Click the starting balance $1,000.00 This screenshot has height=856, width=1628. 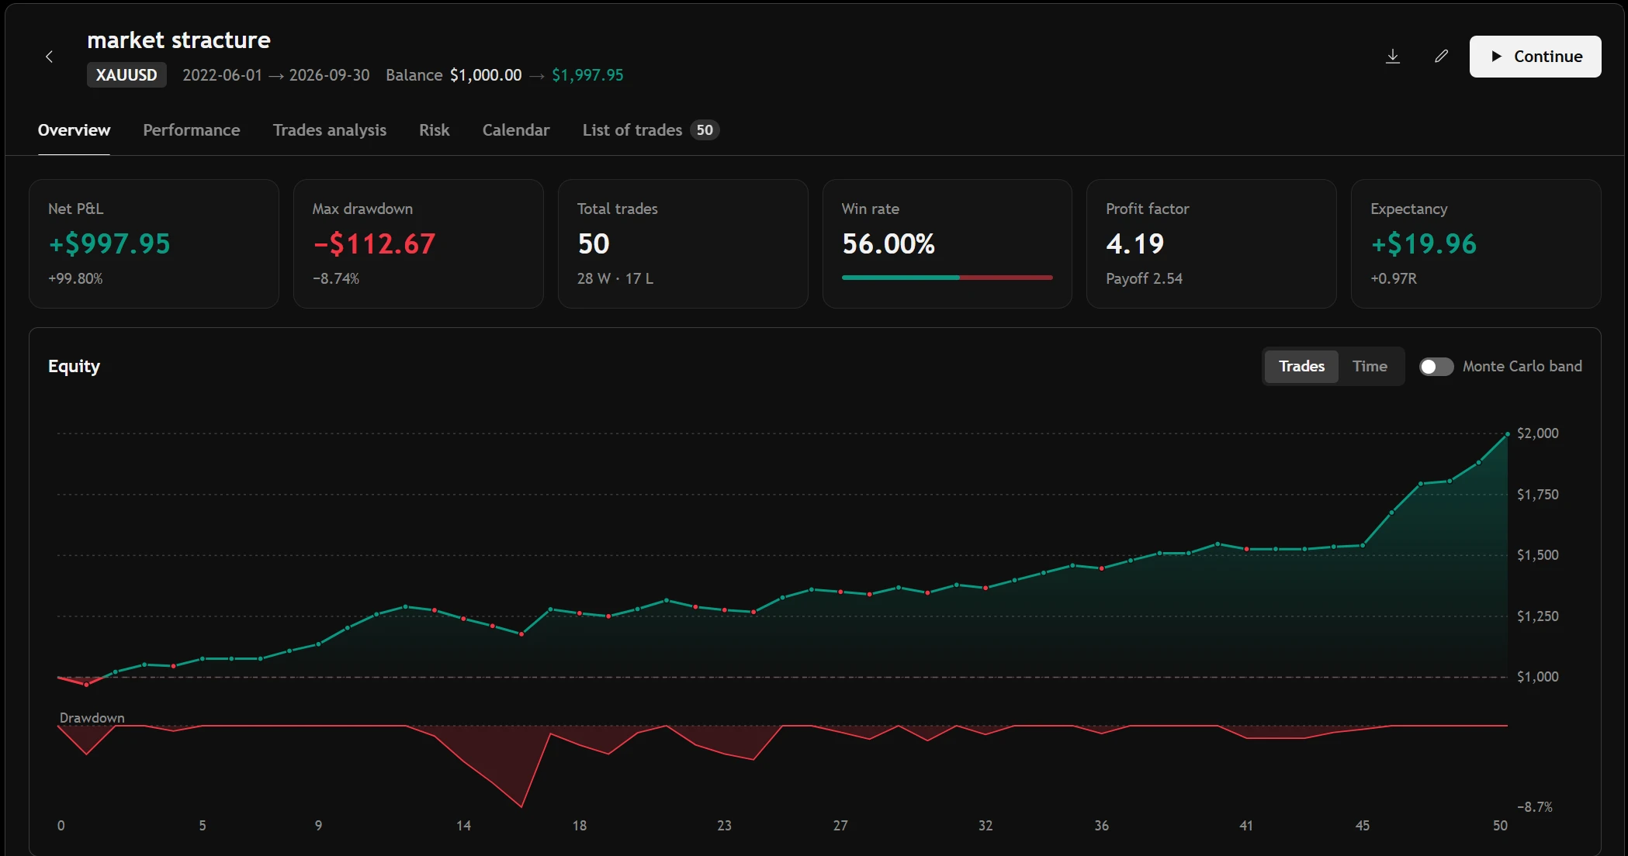[x=486, y=75]
